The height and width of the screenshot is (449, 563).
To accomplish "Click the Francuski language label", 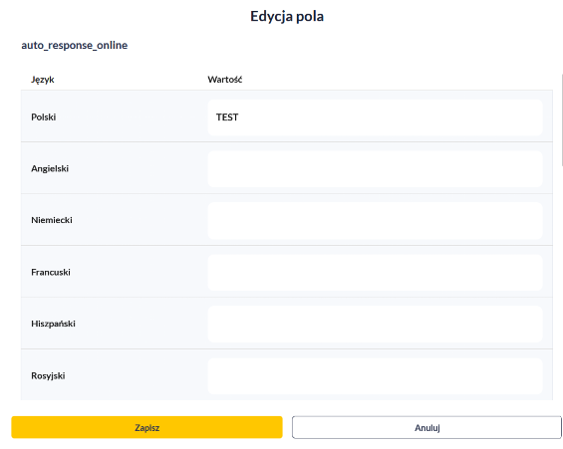I will coord(51,272).
